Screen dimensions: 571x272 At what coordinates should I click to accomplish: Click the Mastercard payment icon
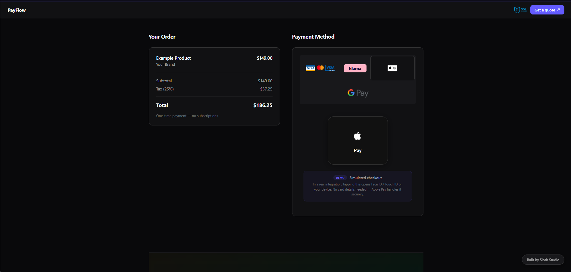tap(320, 68)
